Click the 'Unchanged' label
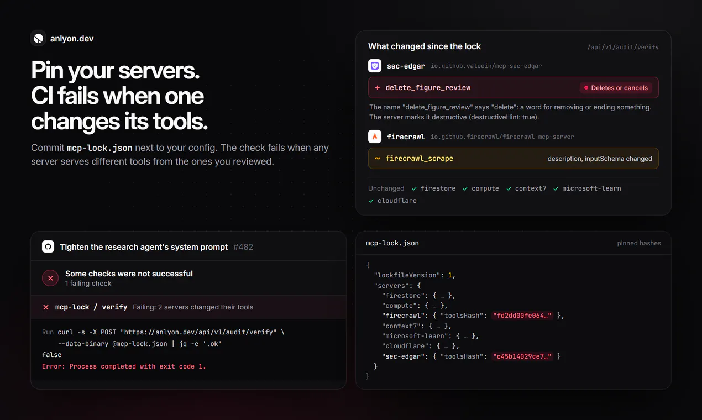Viewport: 702px width, 420px height. tap(386, 188)
